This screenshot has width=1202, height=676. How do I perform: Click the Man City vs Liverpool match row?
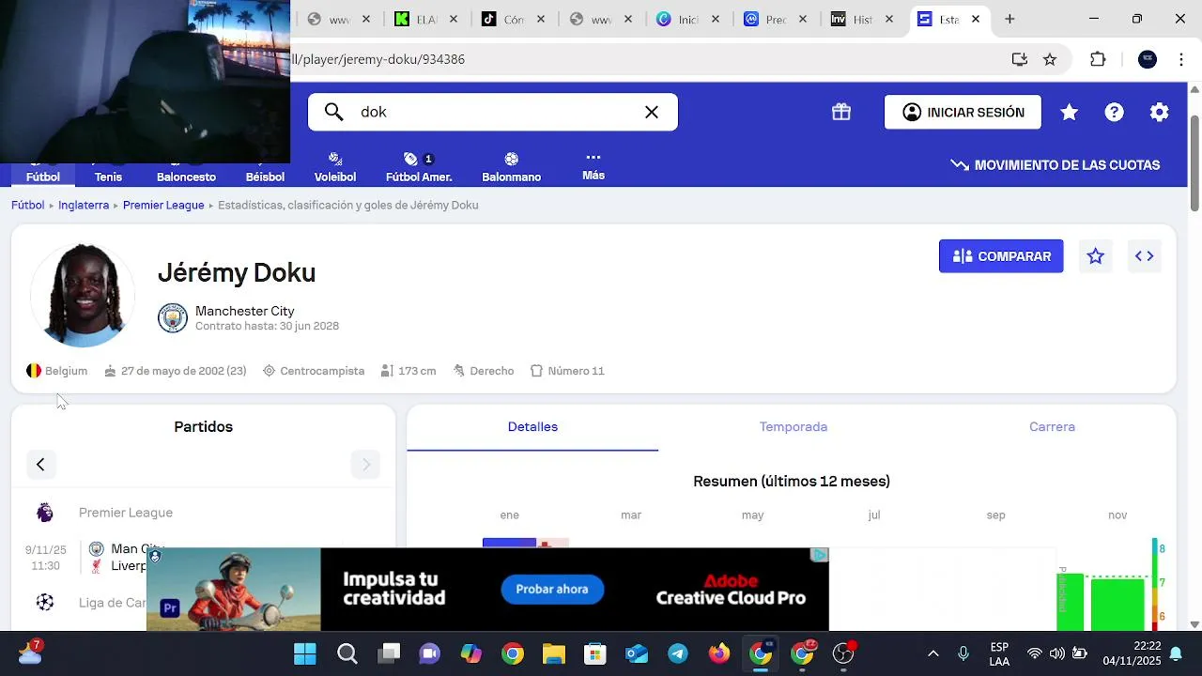[x=203, y=558]
